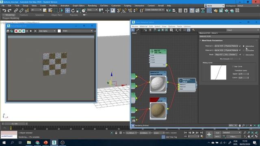Screen dimensions: 260x146
Task: Click the white color swatch in ActiveShade
Action: (x=59, y=31)
